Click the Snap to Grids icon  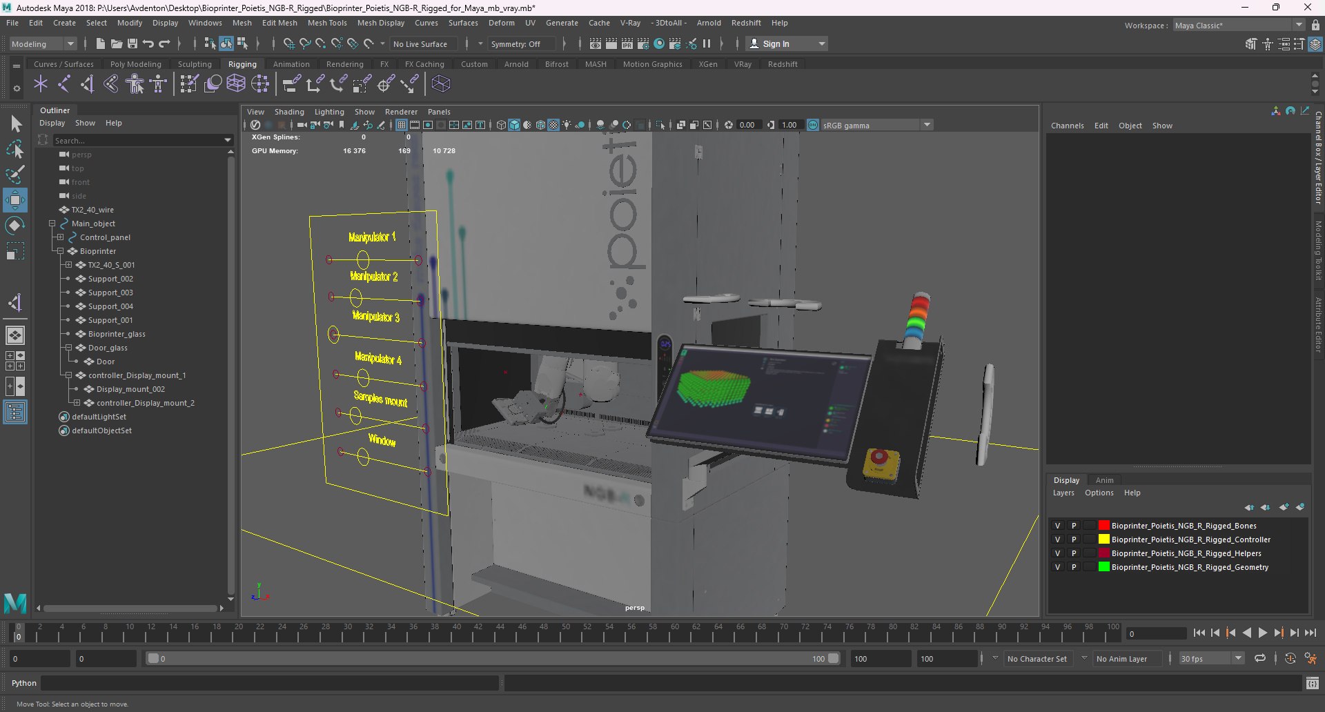coord(289,43)
